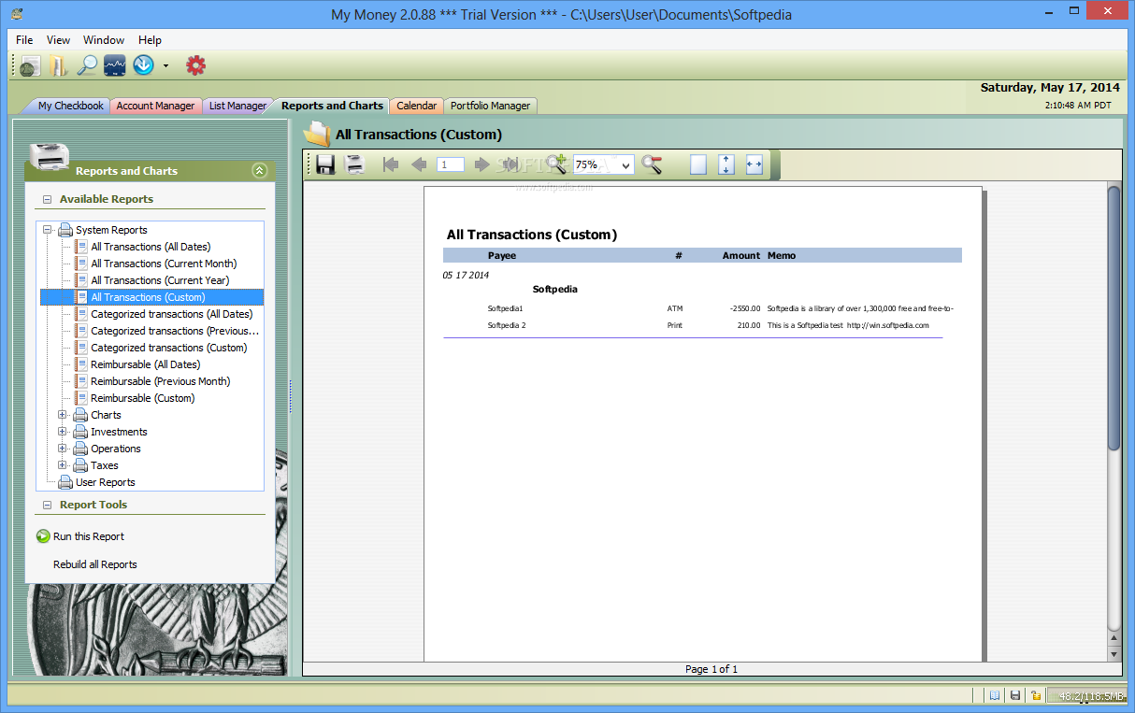This screenshot has width=1135, height=713.
Task: Expand the Investments tree node
Action: [63, 432]
